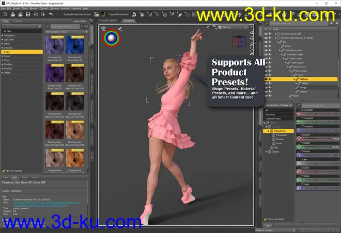341x233 pixels.
Task: Click the viewport view cube
Action: (239, 42)
